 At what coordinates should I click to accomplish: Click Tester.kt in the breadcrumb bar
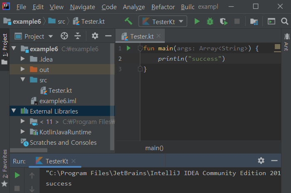point(89,22)
